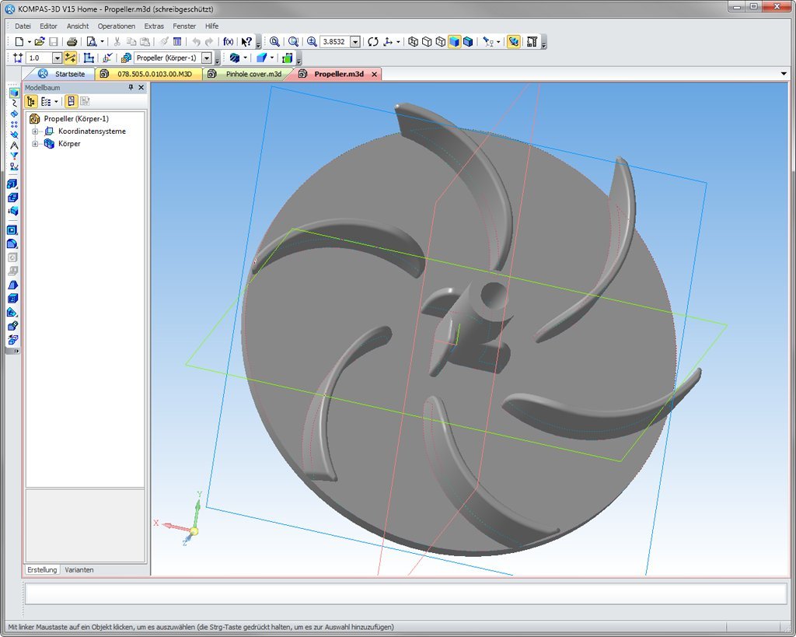
Task: Click the New document icon
Action: [x=19, y=42]
